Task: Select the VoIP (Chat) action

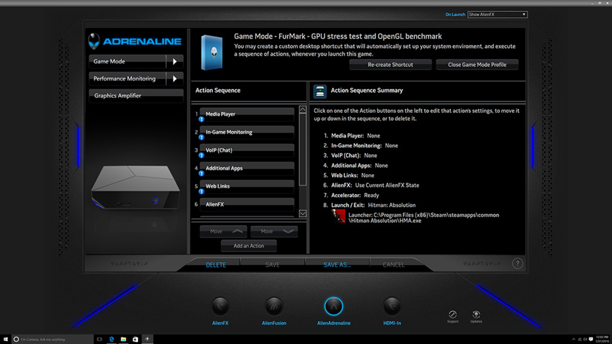Action: tap(247, 150)
